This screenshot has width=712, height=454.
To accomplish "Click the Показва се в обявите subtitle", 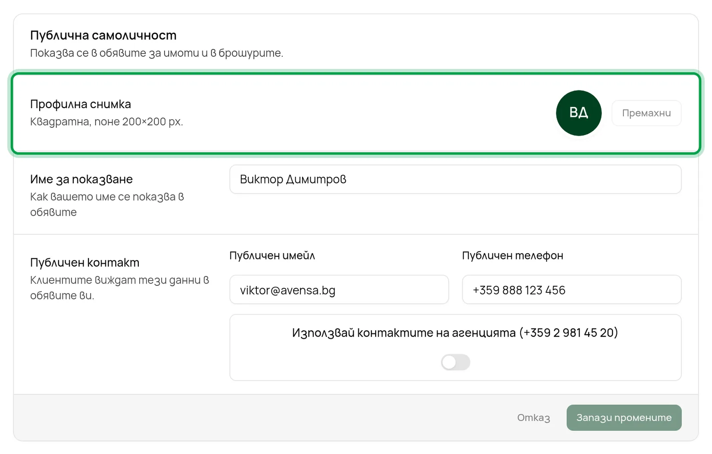I will (157, 53).
